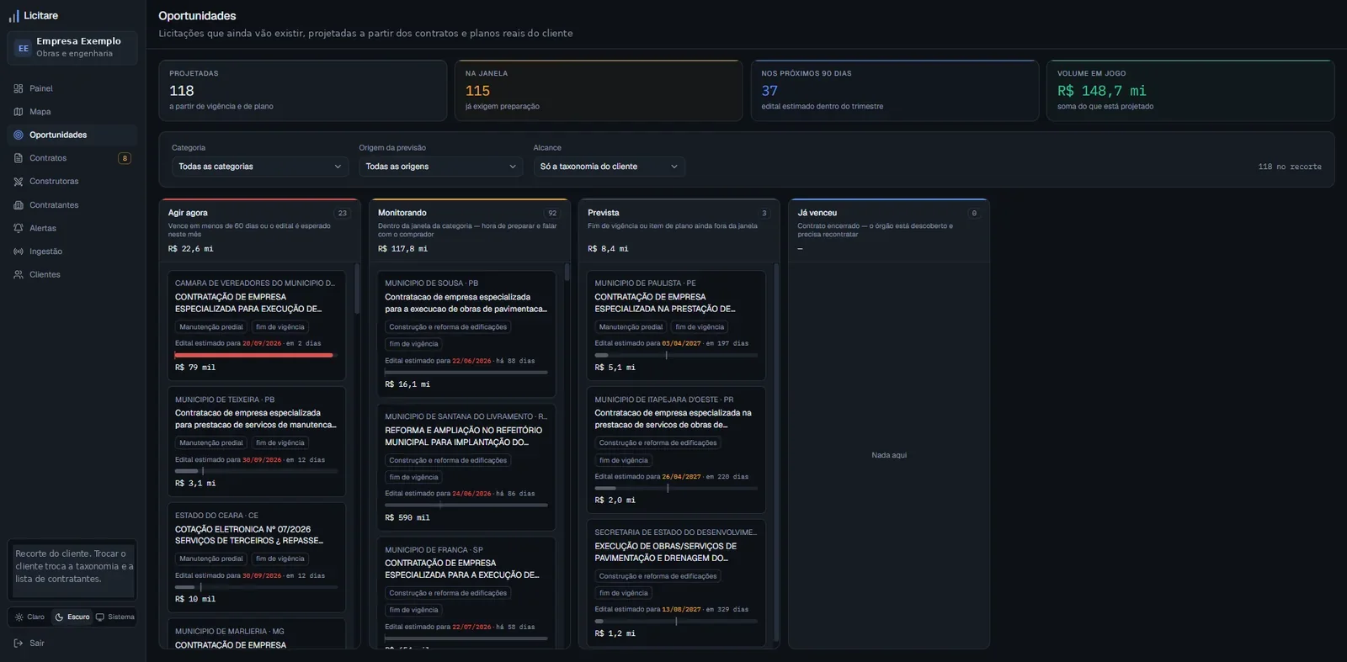Click the Clientes people icon

(x=19, y=274)
